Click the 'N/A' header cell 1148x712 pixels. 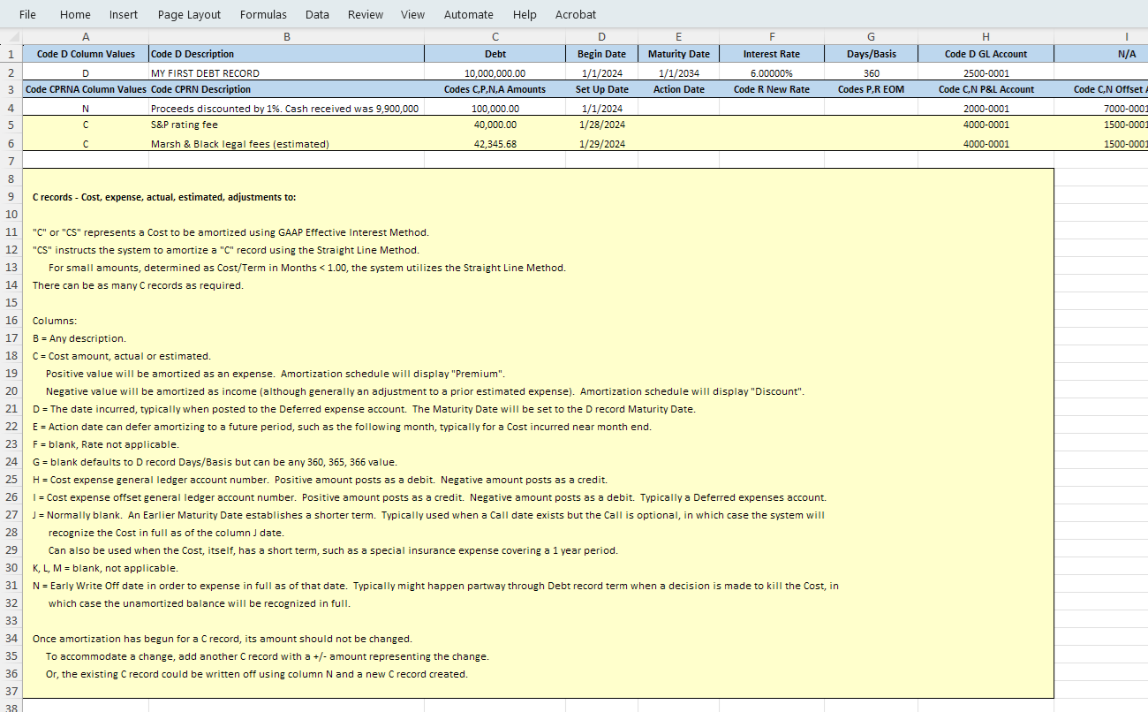coord(1101,54)
